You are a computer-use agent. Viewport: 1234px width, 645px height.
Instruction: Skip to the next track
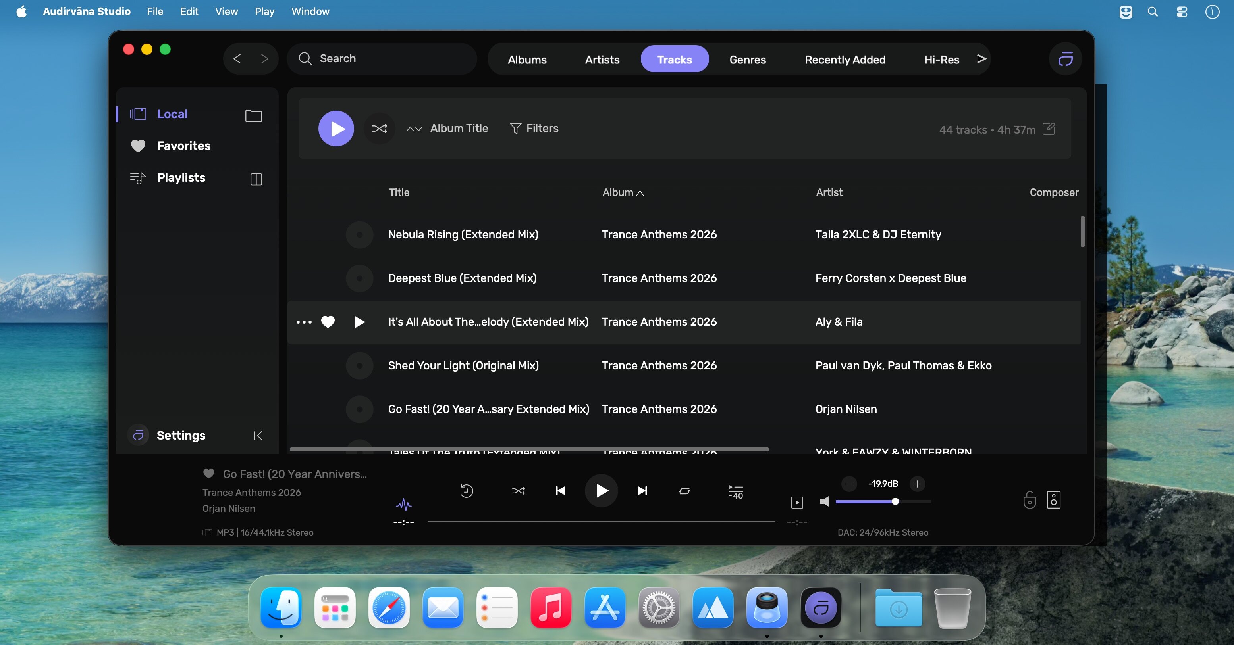coord(642,491)
